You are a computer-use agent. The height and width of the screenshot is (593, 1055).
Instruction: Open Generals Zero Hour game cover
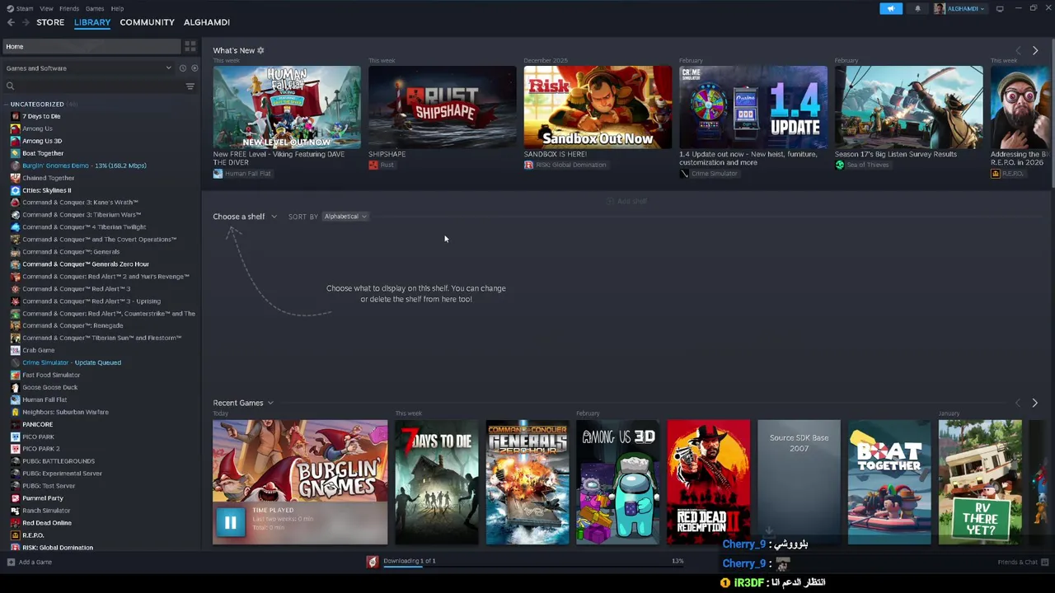(x=527, y=482)
